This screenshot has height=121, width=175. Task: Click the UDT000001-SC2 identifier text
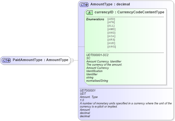[97, 55]
